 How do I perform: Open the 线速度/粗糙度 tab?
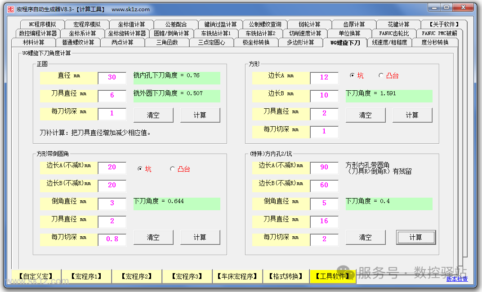tap(390, 42)
